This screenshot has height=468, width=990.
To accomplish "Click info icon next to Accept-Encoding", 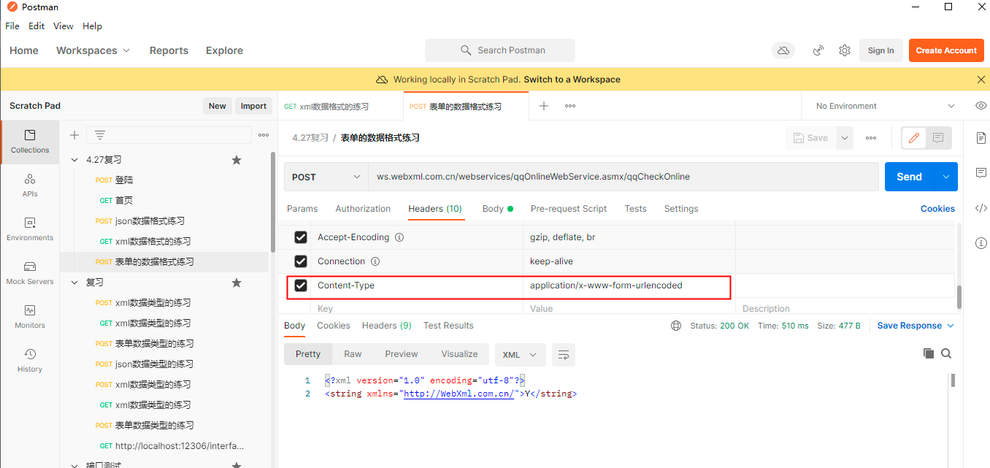I will coord(399,237).
